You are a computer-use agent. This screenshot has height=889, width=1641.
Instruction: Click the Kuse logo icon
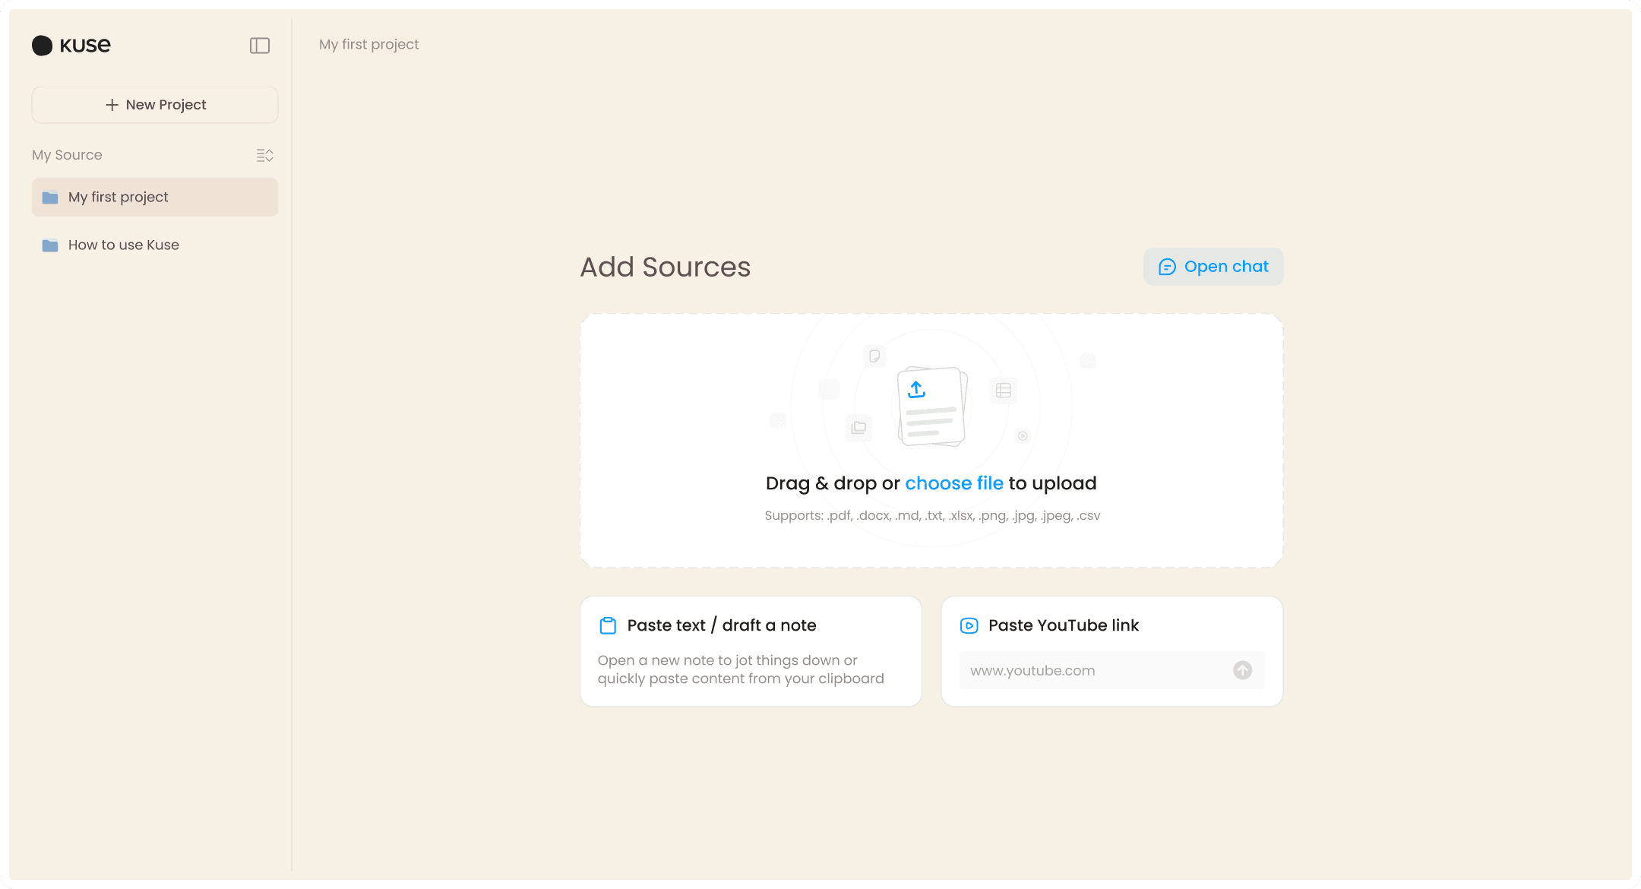pos(43,46)
